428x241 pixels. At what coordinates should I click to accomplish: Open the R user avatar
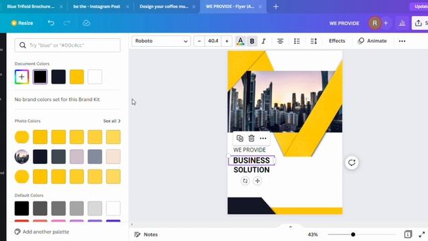coord(374,23)
